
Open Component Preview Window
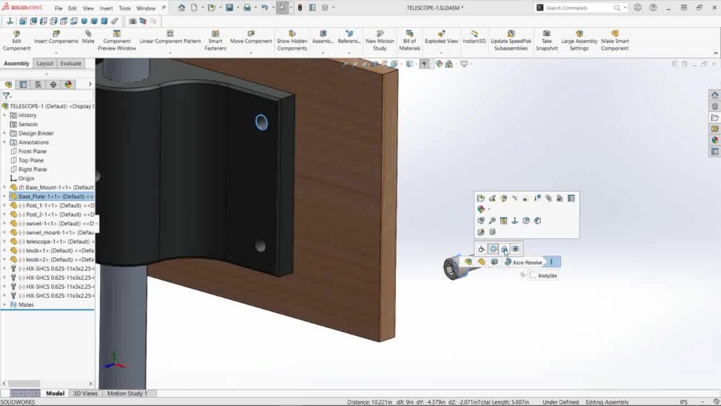tap(117, 41)
